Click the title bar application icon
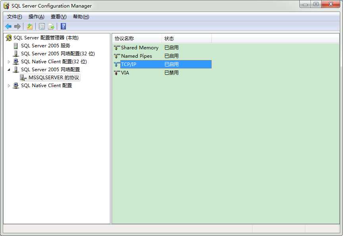This screenshot has width=343, height=236. click(x=7, y=6)
